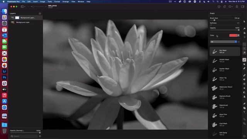Open the Image menu
Screen dimensions: 247x139
point(42,2)
